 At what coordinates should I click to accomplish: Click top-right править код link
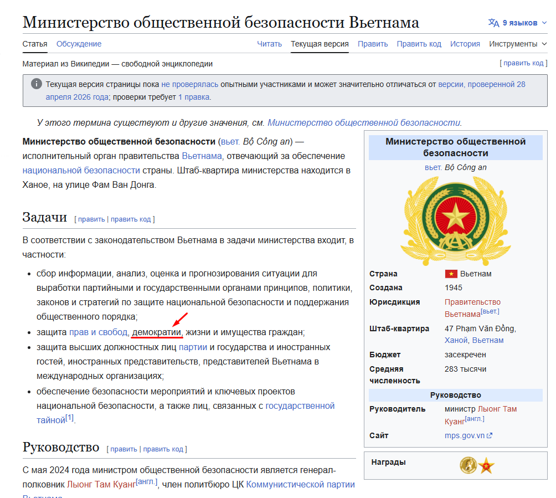tap(523, 63)
